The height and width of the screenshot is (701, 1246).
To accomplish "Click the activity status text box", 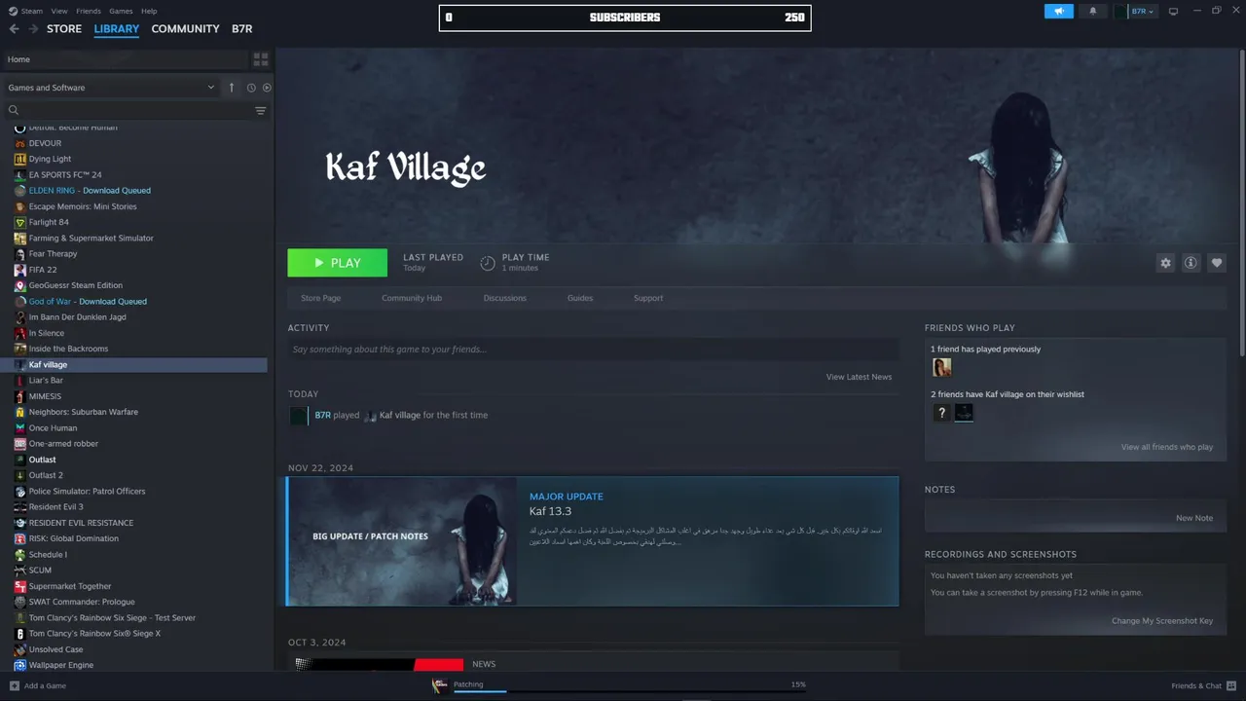I will tap(593, 350).
